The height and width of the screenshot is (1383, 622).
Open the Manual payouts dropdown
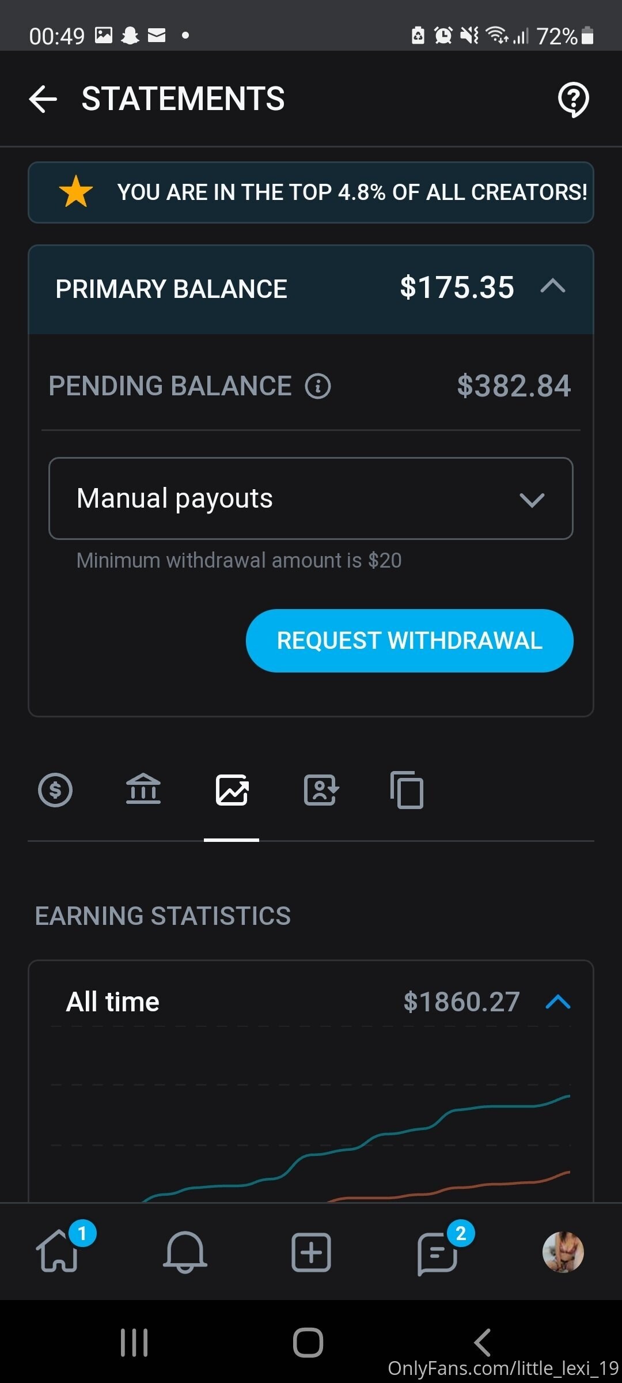click(x=311, y=498)
